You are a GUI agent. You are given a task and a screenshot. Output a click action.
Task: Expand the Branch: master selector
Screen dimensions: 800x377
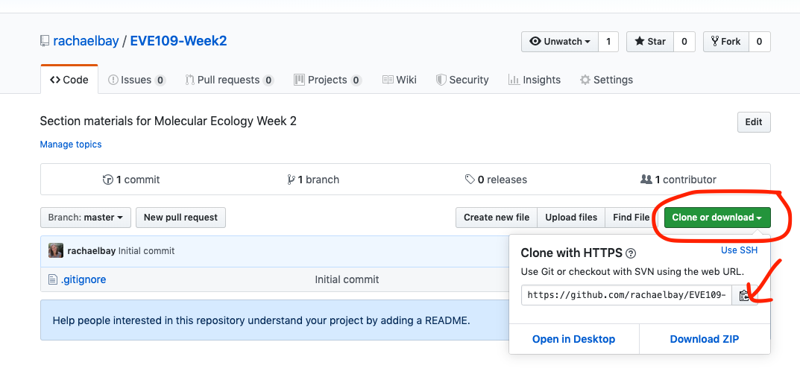(x=86, y=218)
